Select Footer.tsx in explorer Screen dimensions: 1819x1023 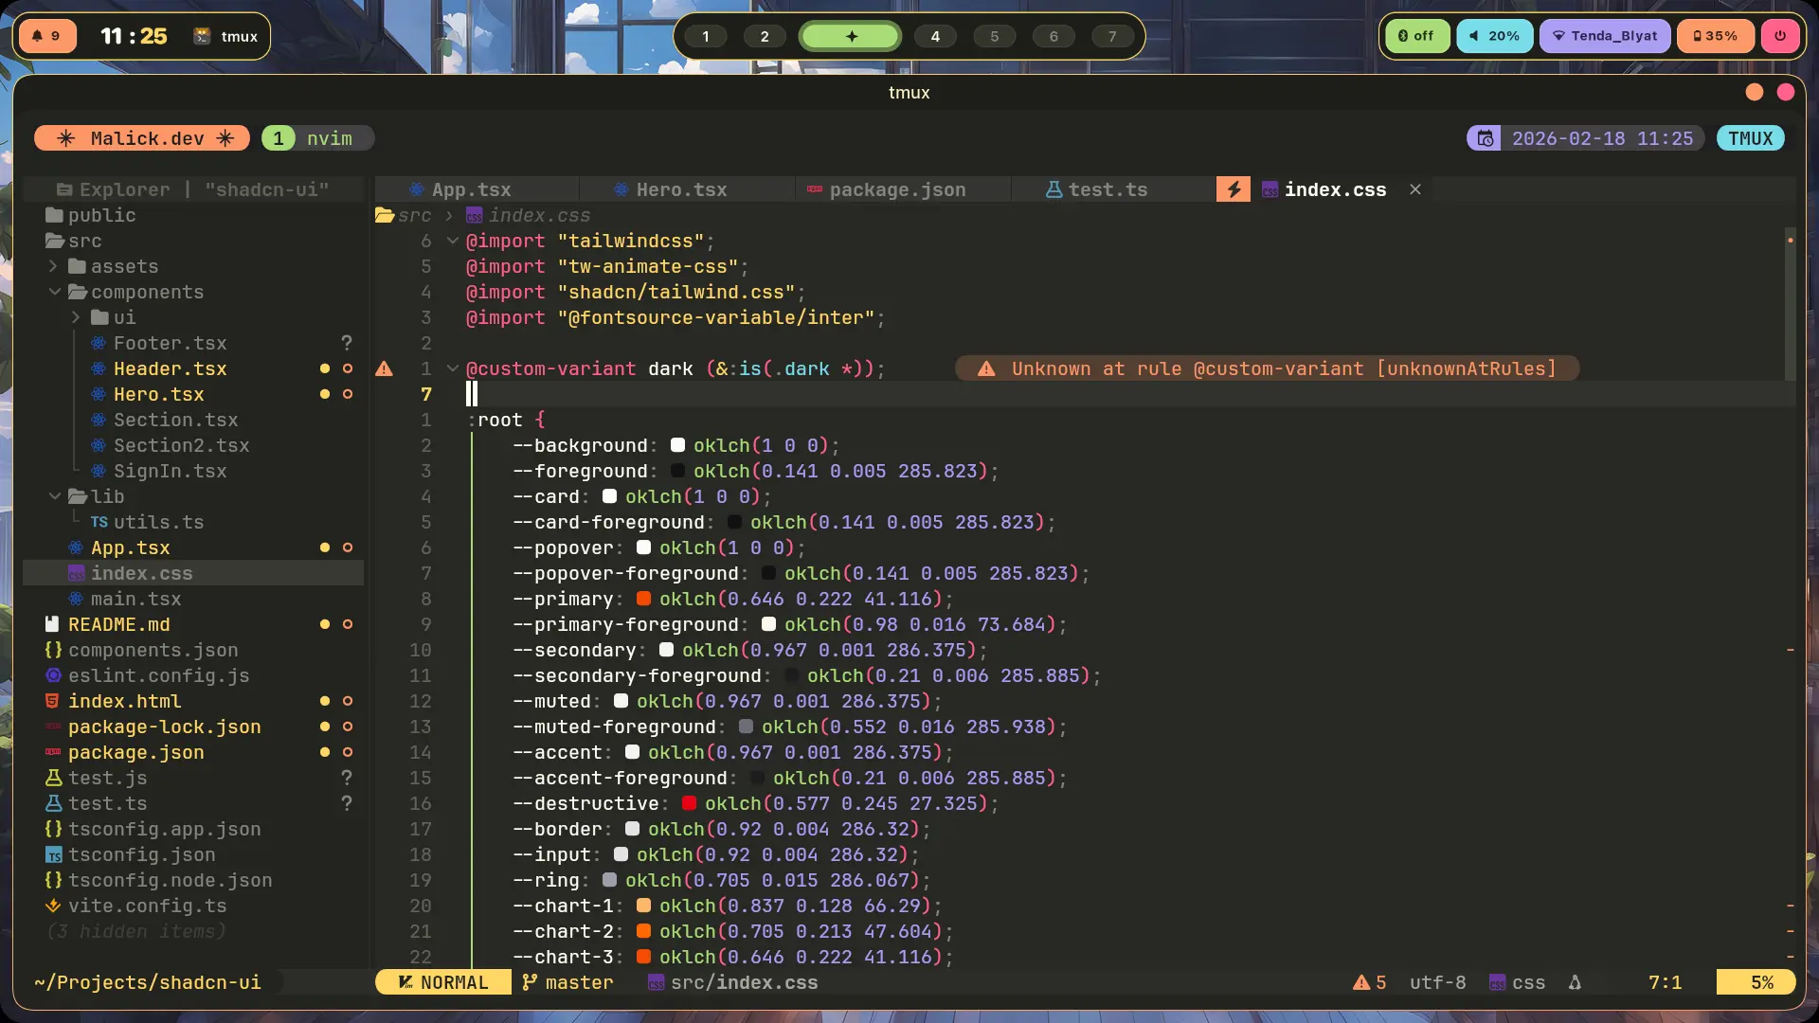pyautogui.click(x=171, y=343)
